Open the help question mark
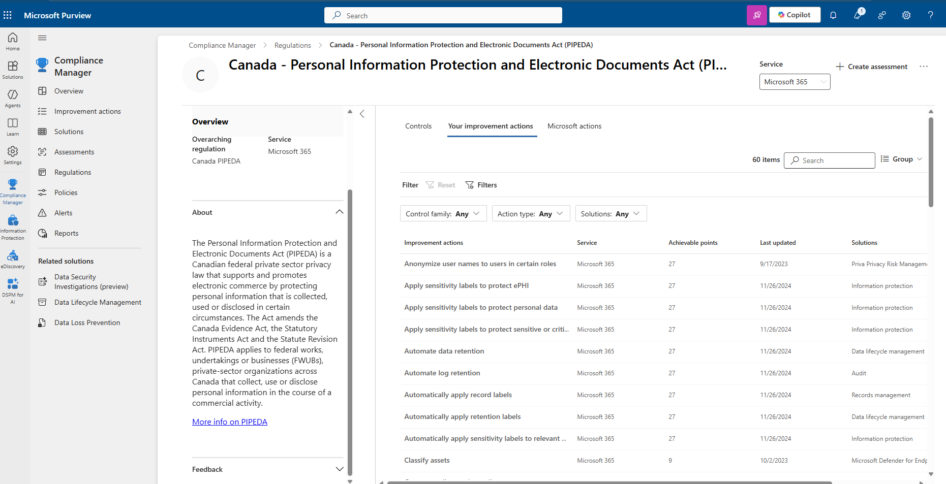This screenshot has width=946, height=484. [930, 15]
